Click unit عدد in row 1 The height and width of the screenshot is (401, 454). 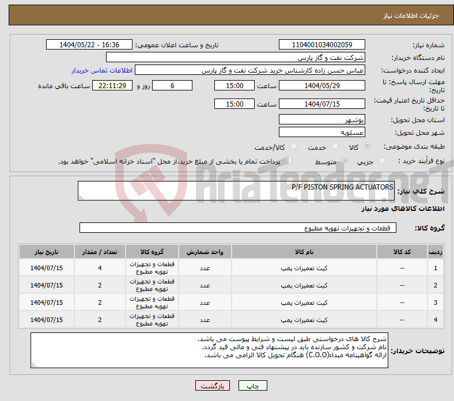click(205, 268)
